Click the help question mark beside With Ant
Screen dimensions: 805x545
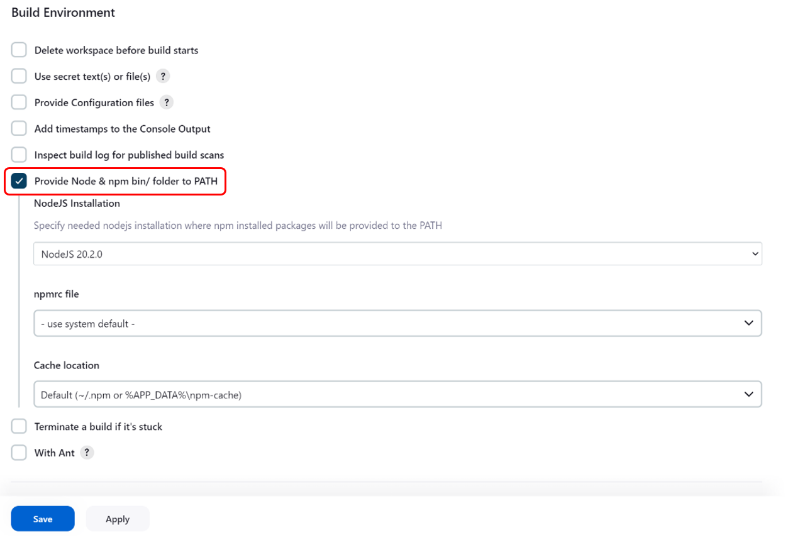coord(87,453)
